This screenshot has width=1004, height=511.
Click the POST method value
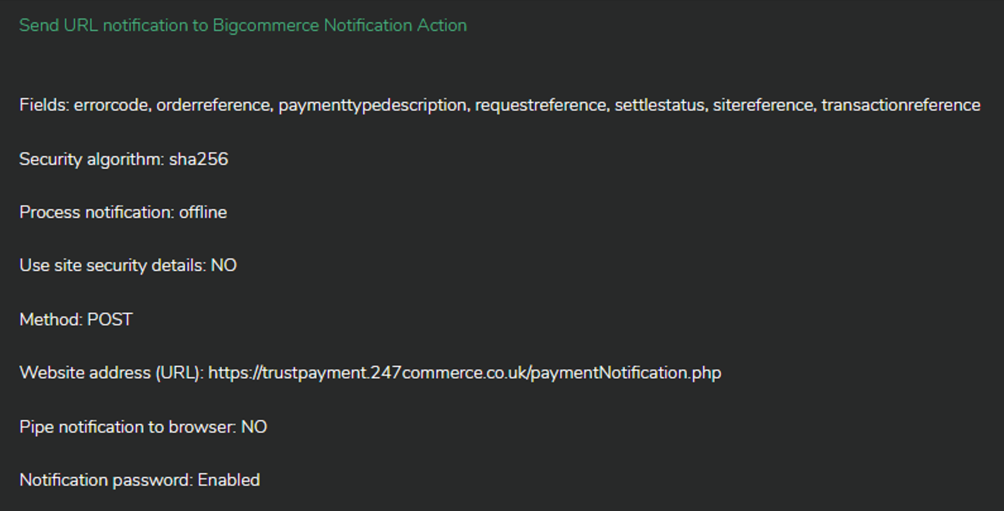110,320
